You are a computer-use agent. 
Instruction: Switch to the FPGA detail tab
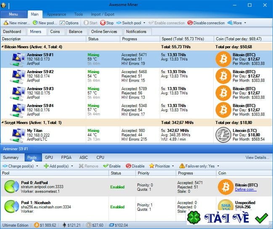[x=66, y=158]
